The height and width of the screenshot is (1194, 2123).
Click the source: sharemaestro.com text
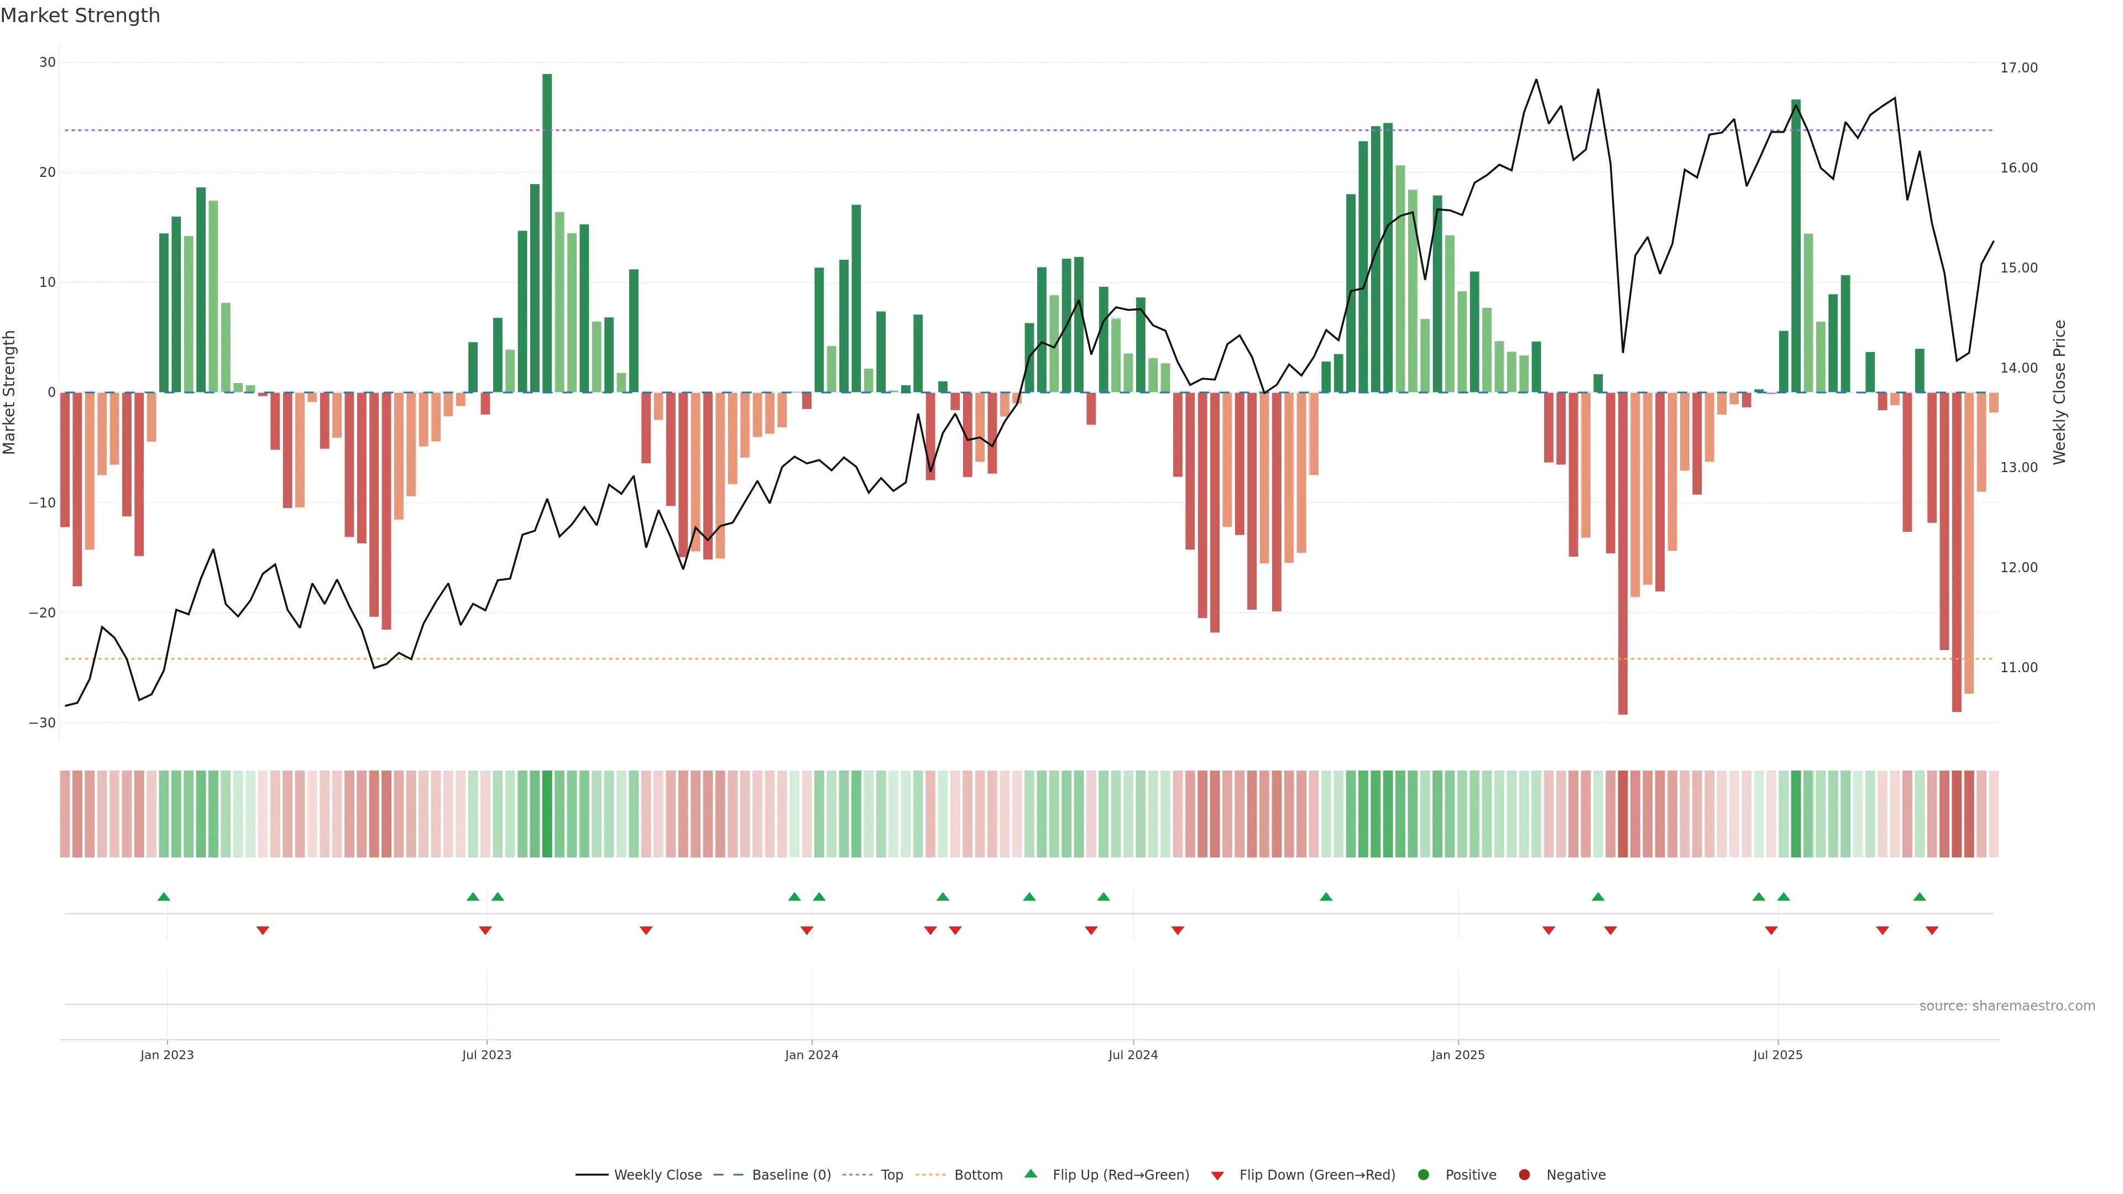(2007, 1006)
